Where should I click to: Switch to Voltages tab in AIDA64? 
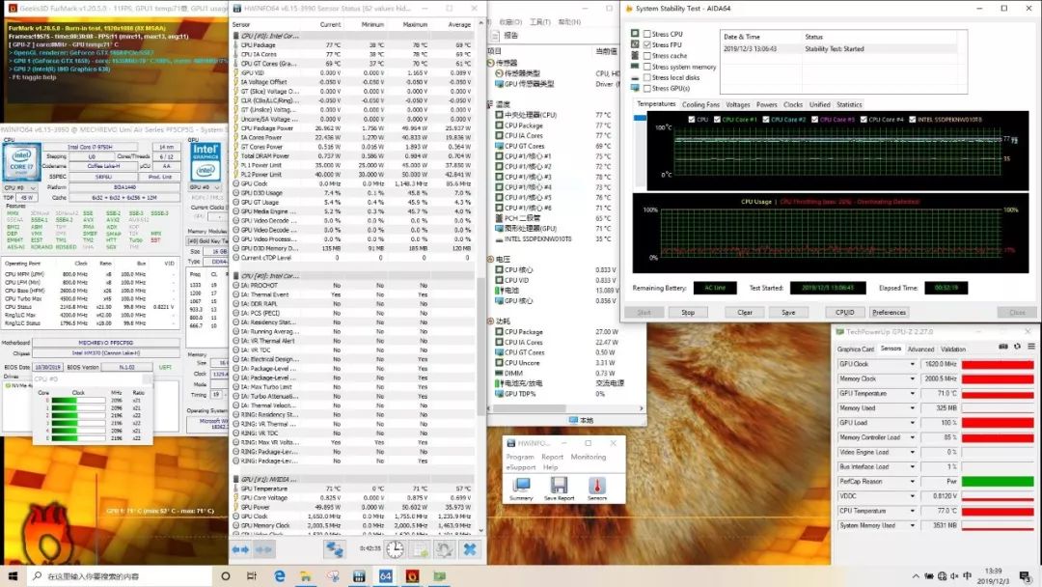coord(738,104)
